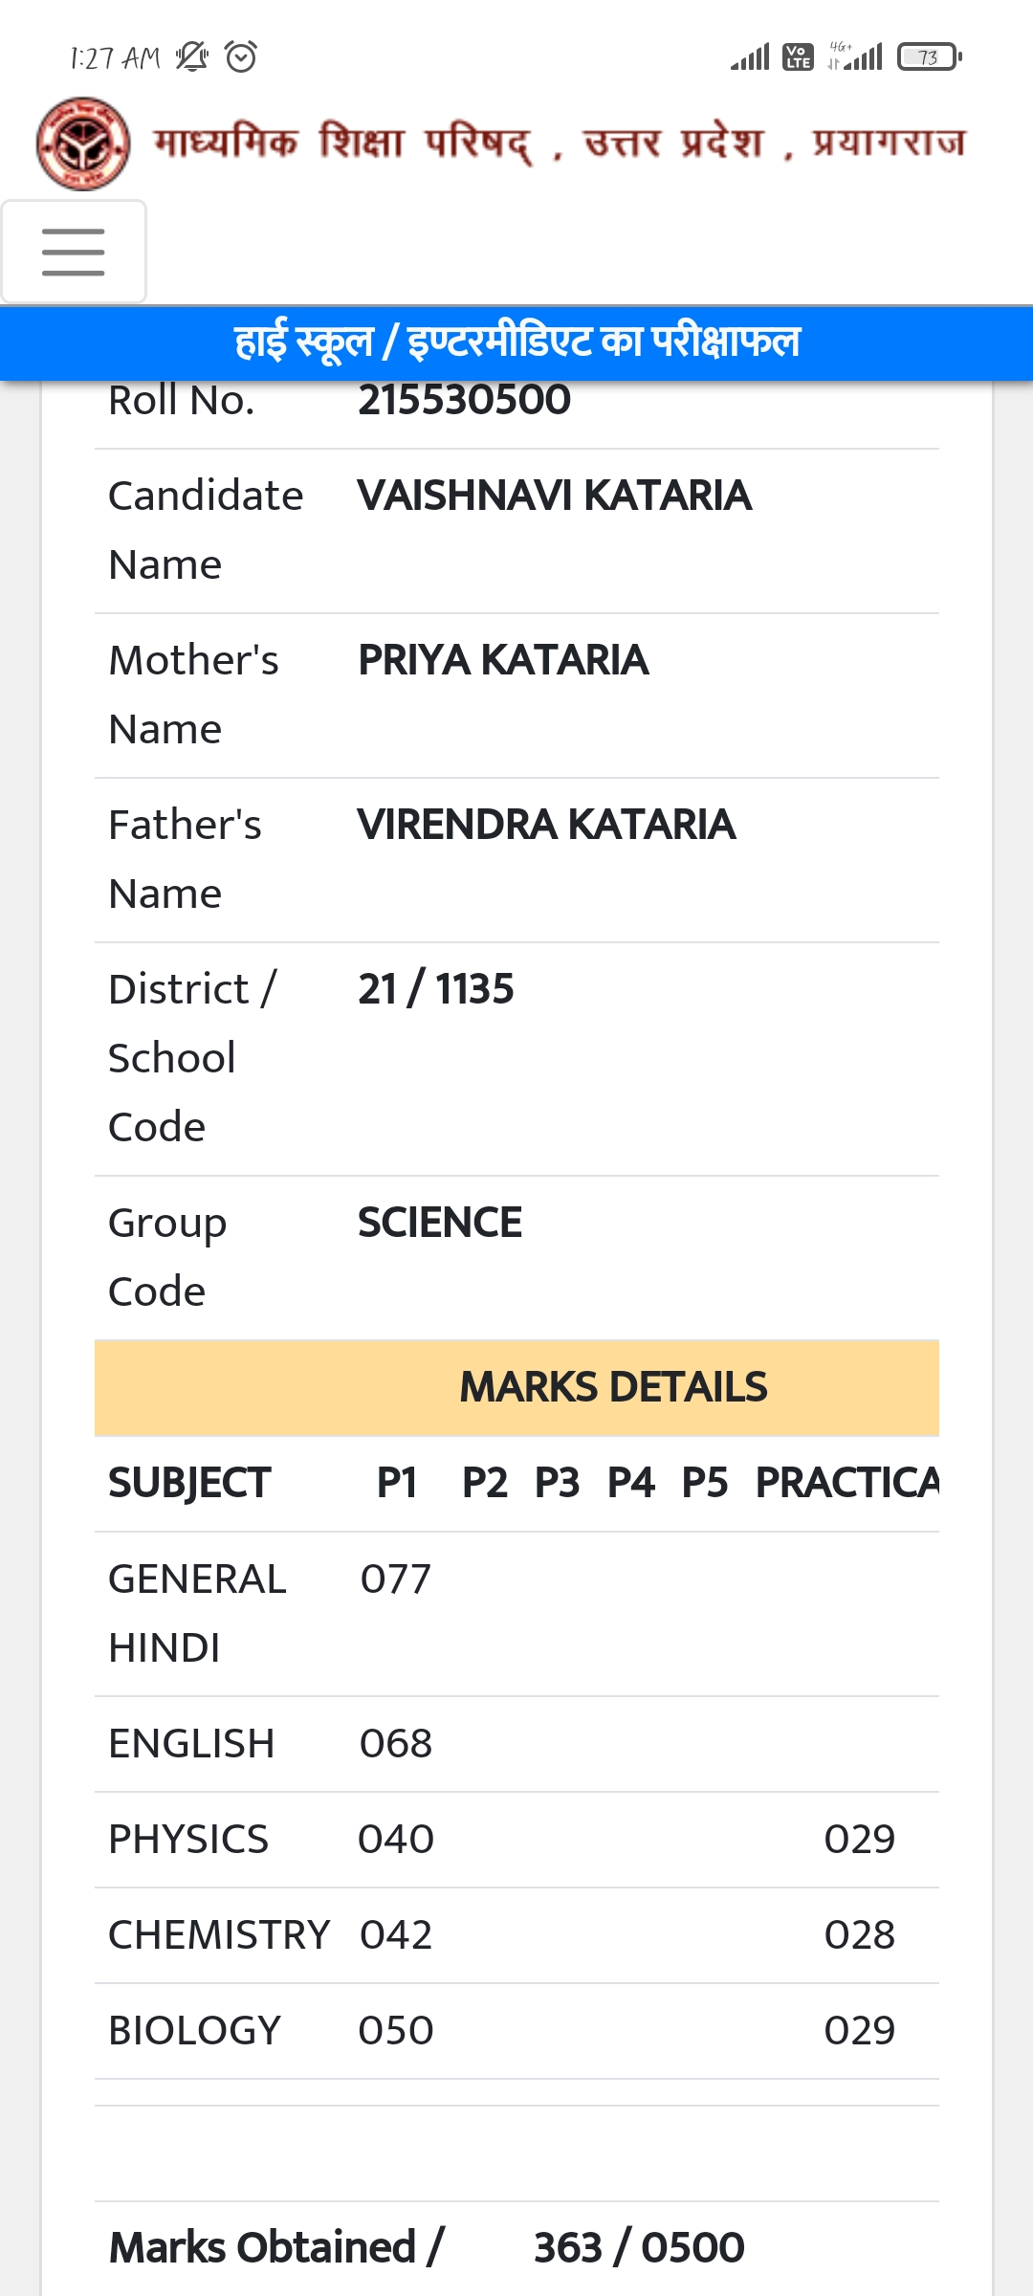Click roll number 215530500
Screen dimensions: 1033x2296
pyautogui.click(x=464, y=400)
